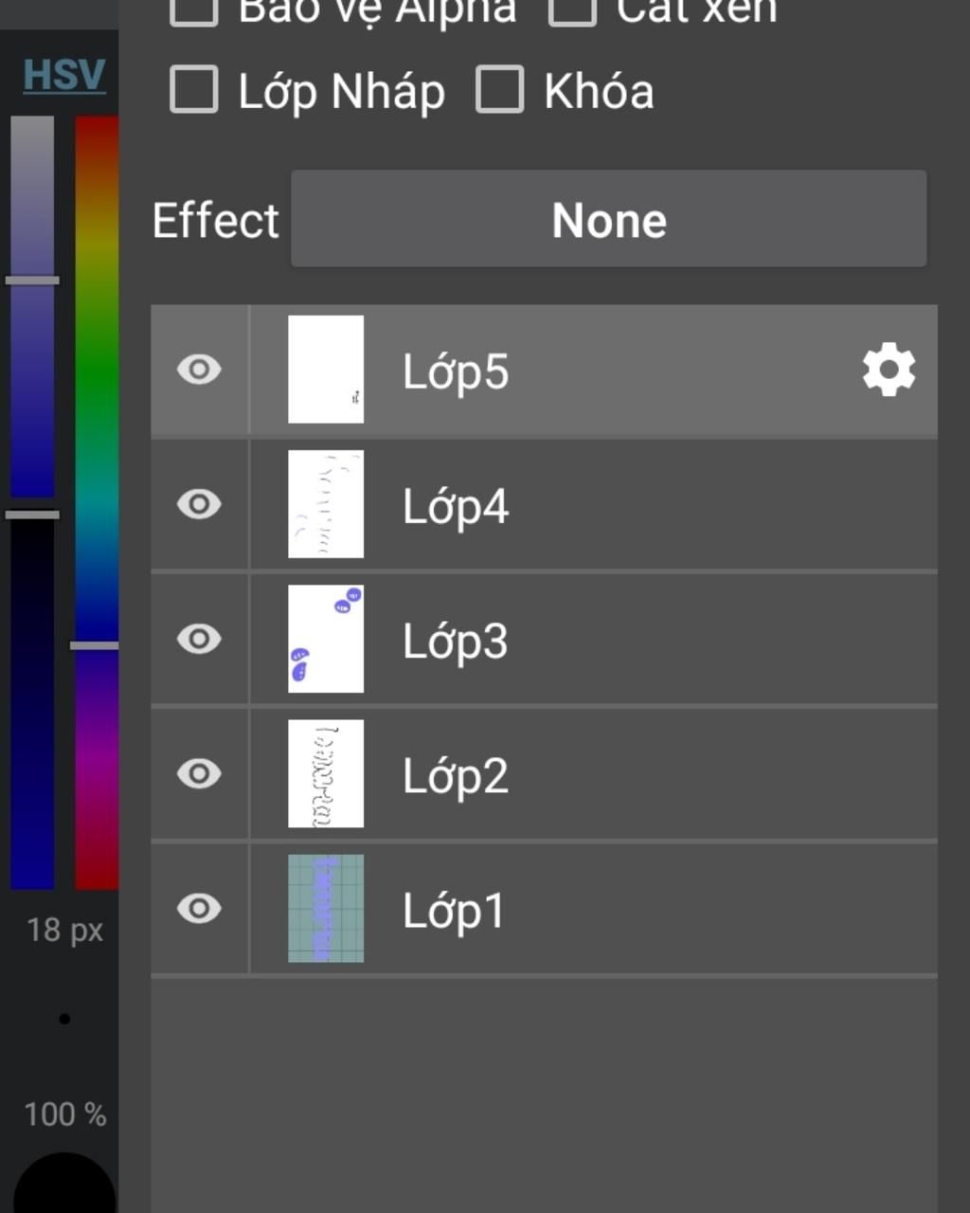Toggle the eye icon for Lớp2

(199, 773)
